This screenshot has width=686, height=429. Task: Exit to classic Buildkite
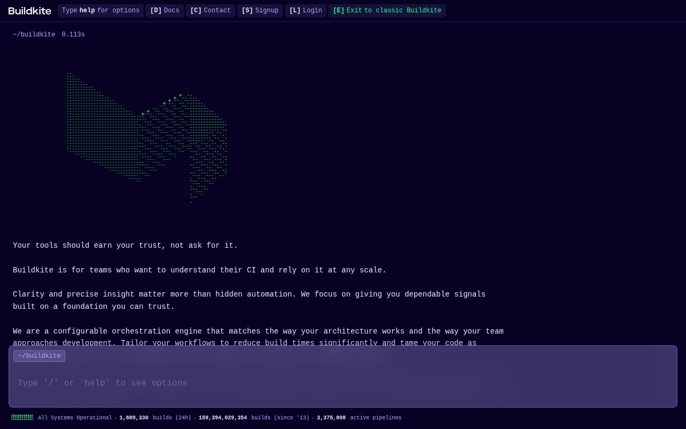pos(387,10)
